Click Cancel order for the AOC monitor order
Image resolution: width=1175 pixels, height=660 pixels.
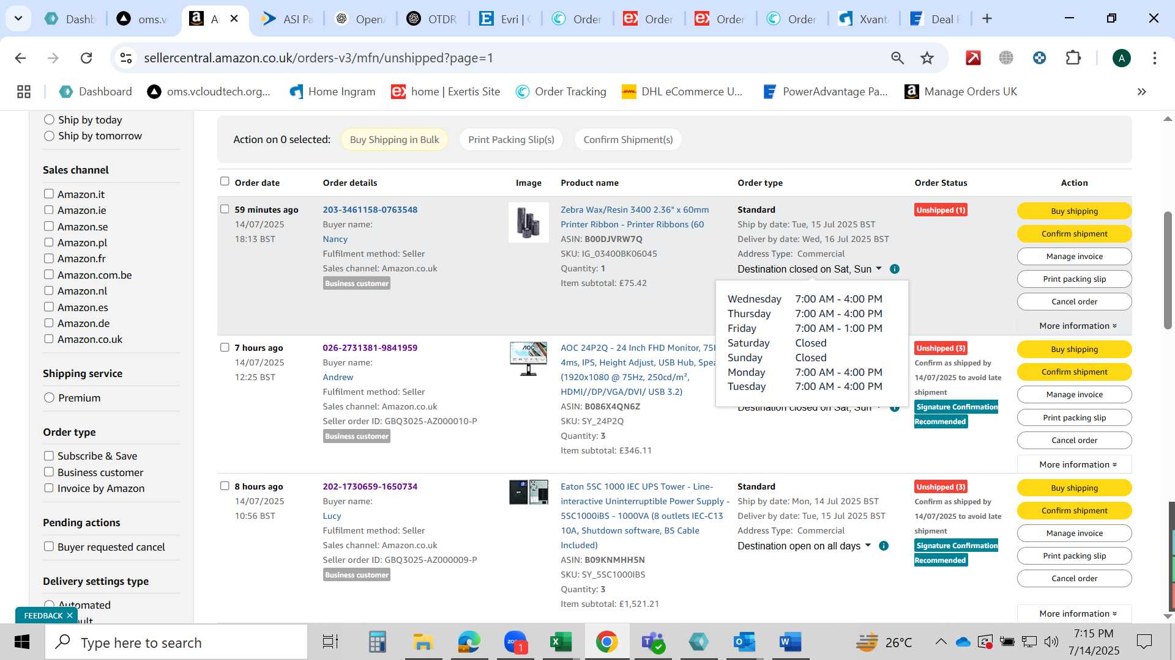pyautogui.click(x=1074, y=440)
